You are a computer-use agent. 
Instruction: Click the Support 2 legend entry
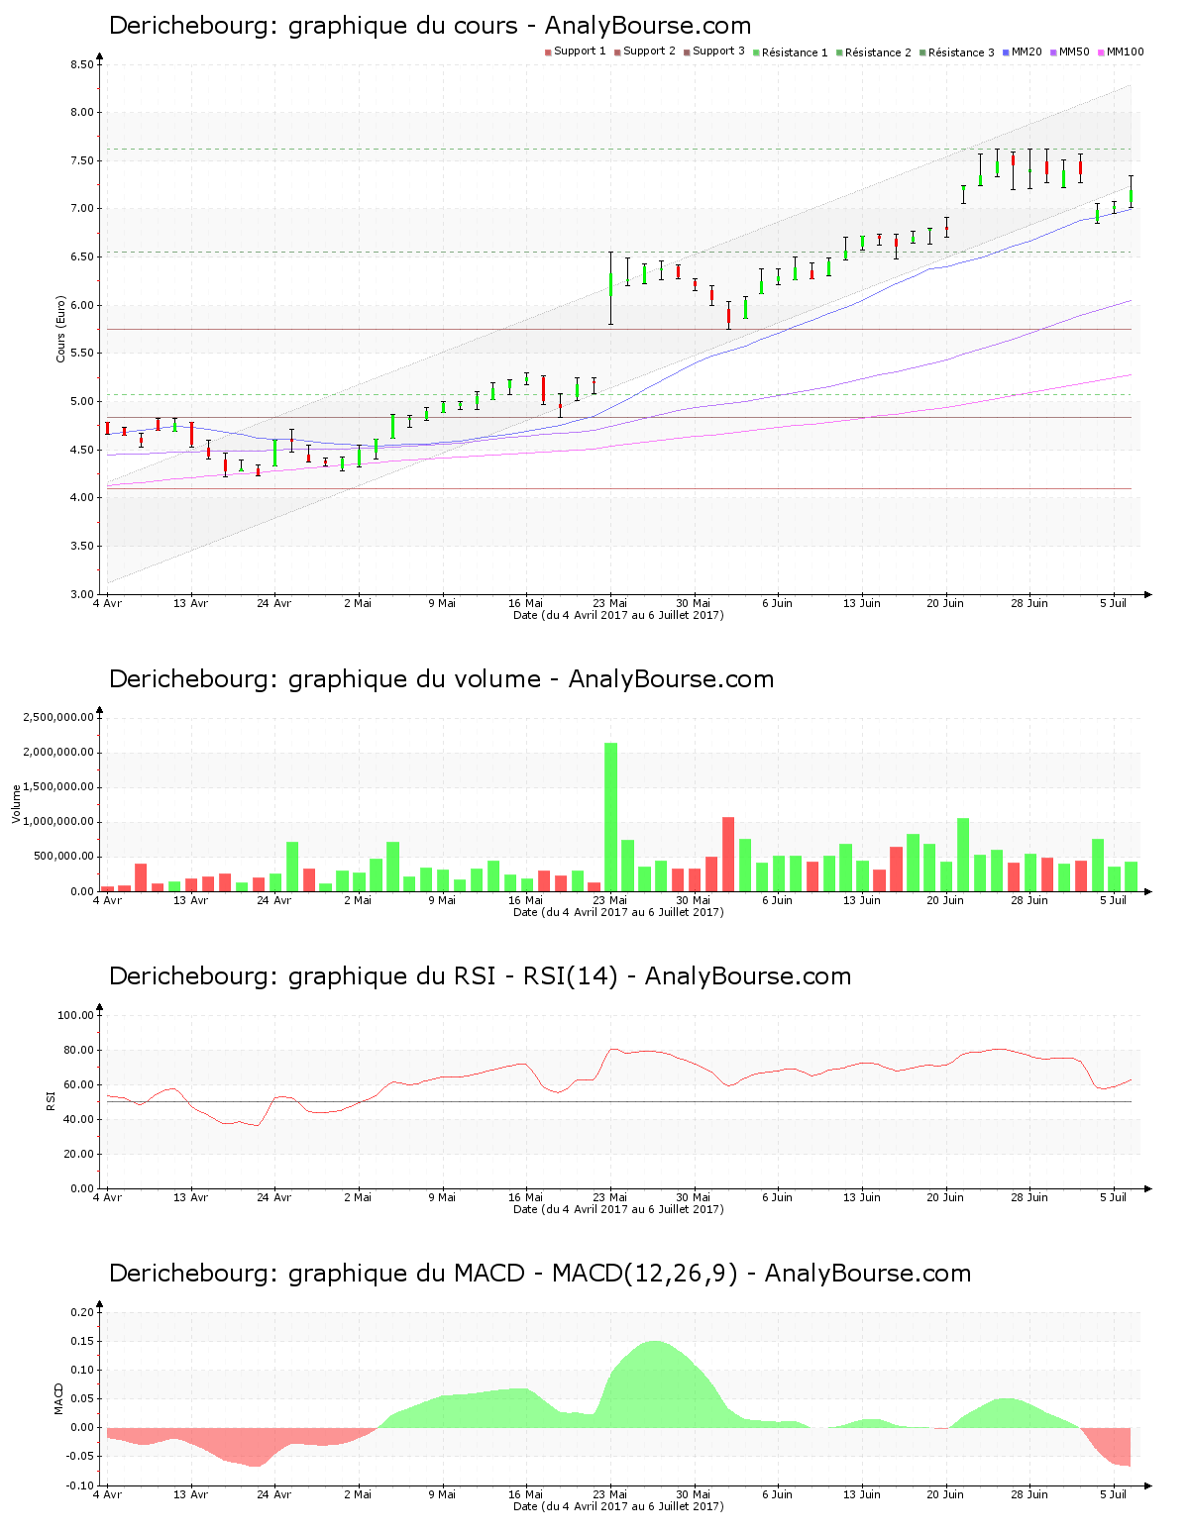pyautogui.click(x=644, y=51)
